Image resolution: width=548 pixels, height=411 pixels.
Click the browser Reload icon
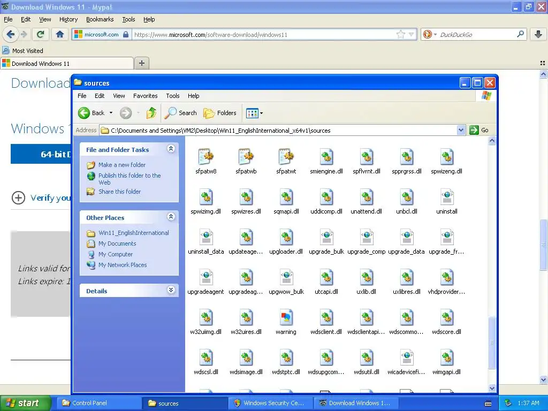[41, 34]
